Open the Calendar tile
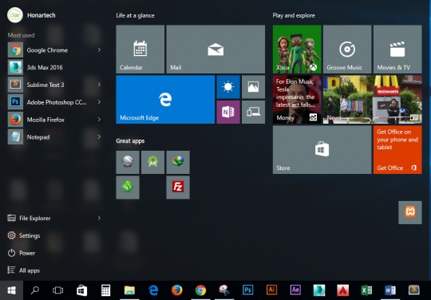 [140, 49]
